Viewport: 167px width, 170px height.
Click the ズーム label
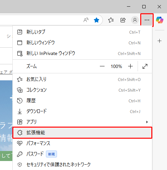31,66
